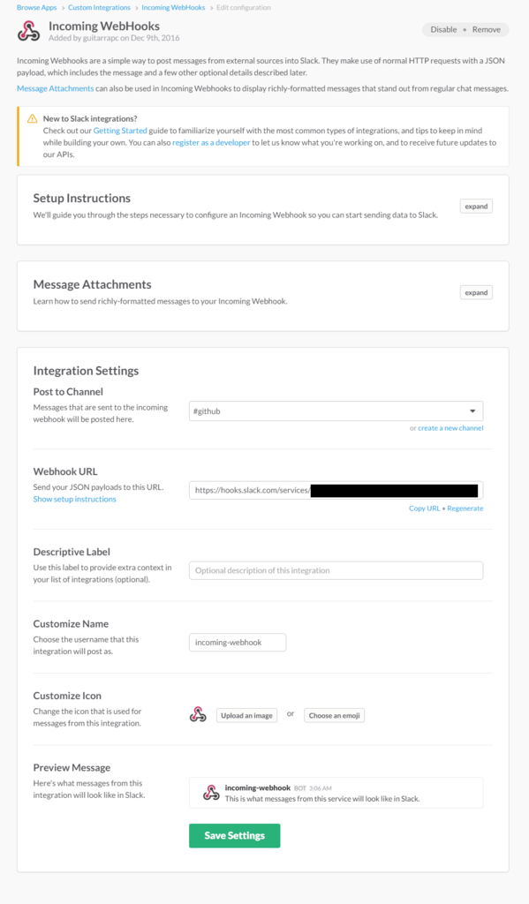Expand the Setup Instructions section
This screenshot has height=904, width=529.
[476, 207]
